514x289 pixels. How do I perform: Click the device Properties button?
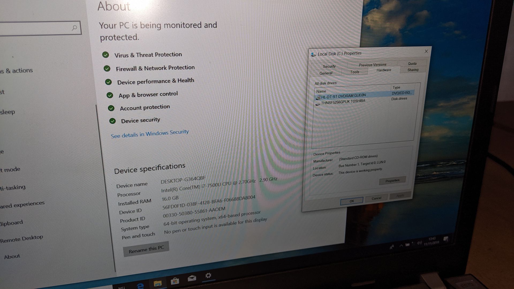pos(392,181)
